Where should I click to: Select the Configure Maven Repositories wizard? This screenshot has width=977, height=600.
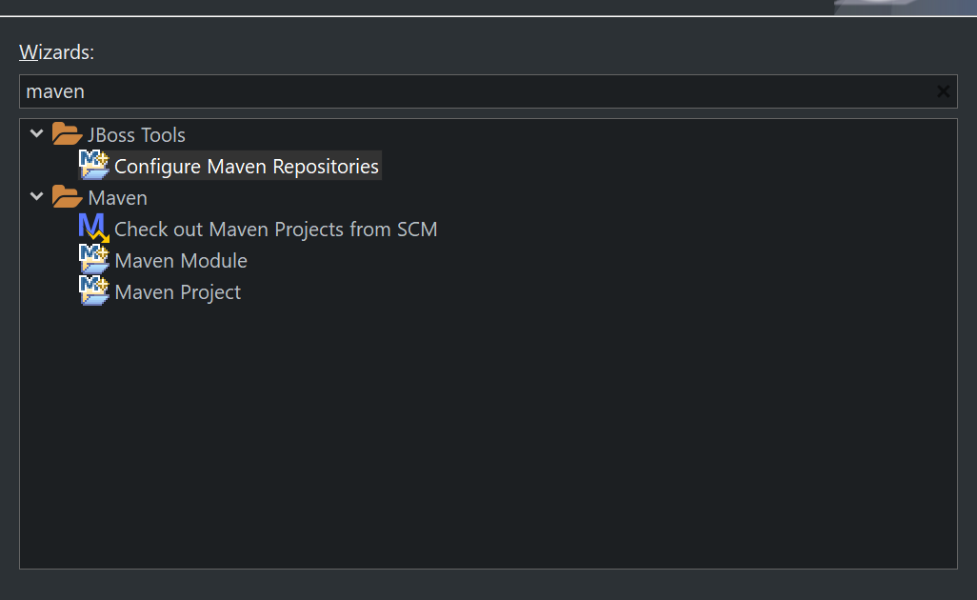point(246,165)
